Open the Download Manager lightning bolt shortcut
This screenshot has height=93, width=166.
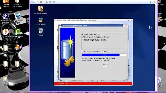(x=6, y=18)
